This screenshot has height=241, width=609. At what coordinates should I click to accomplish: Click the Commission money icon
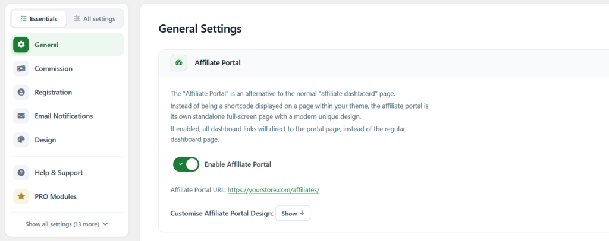[x=21, y=69]
